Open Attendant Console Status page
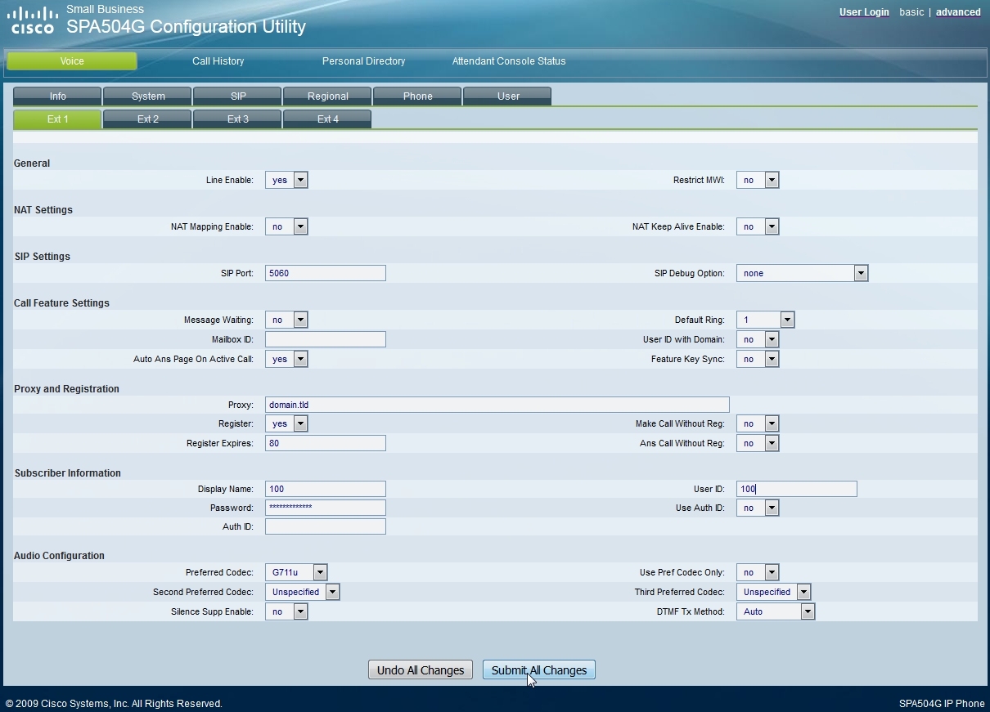The image size is (990, 712). (x=509, y=61)
